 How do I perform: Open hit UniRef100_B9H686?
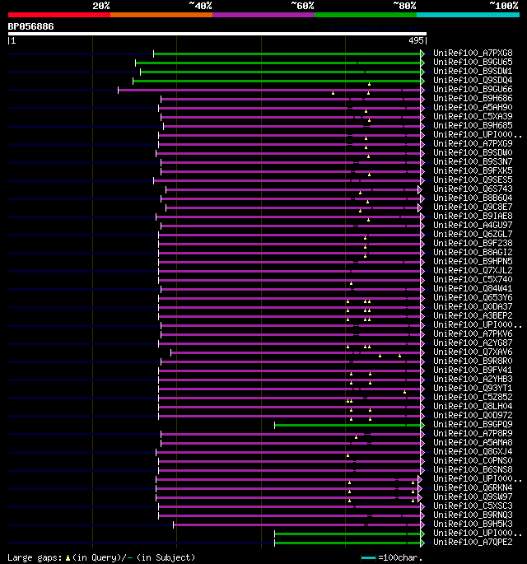click(x=473, y=99)
